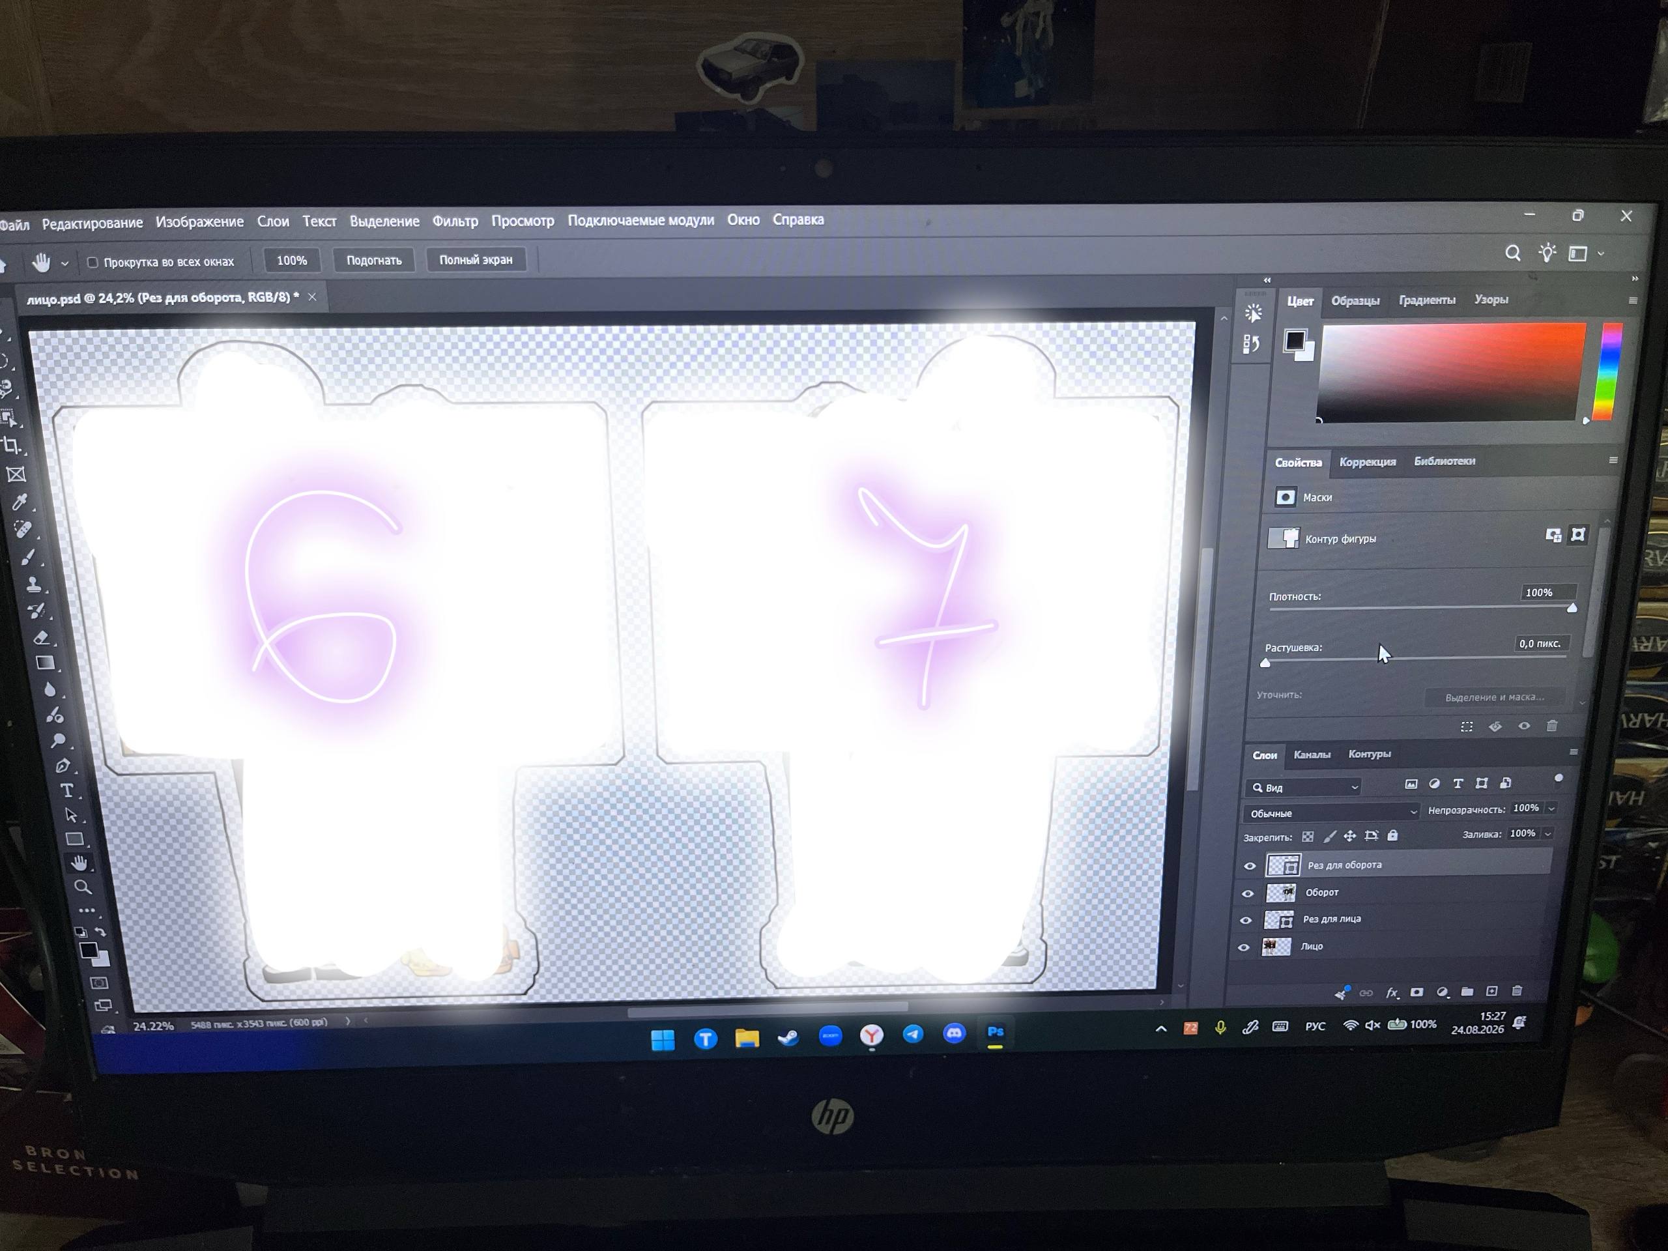1668x1251 pixels.
Task: Load selection from mask in Properties
Action: click(x=1467, y=727)
